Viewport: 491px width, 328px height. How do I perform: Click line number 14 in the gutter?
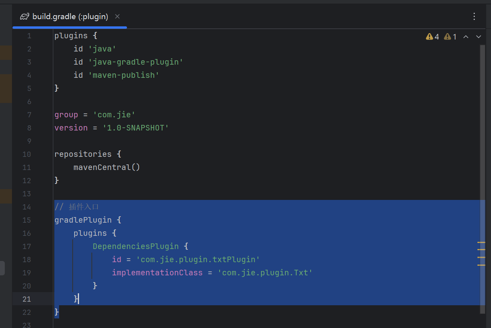click(x=27, y=207)
